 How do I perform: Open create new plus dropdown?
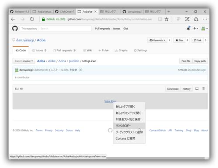196,28
